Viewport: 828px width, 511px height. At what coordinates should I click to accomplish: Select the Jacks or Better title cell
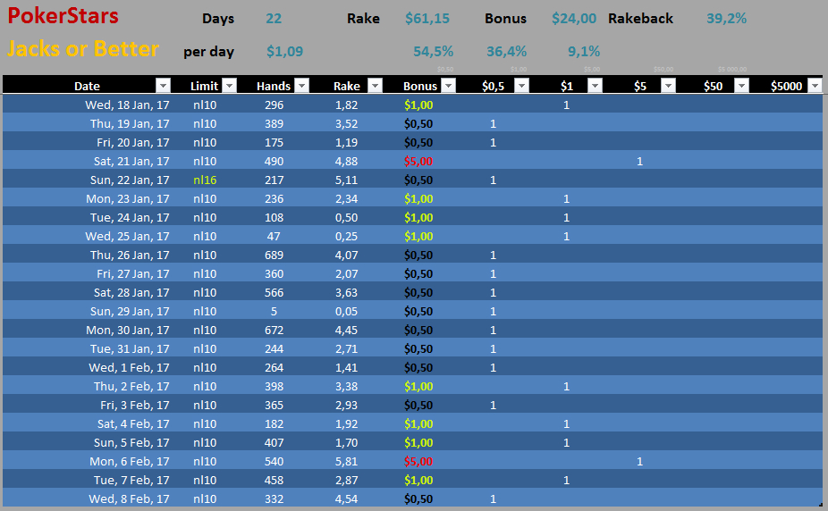click(x=83, y=48)
